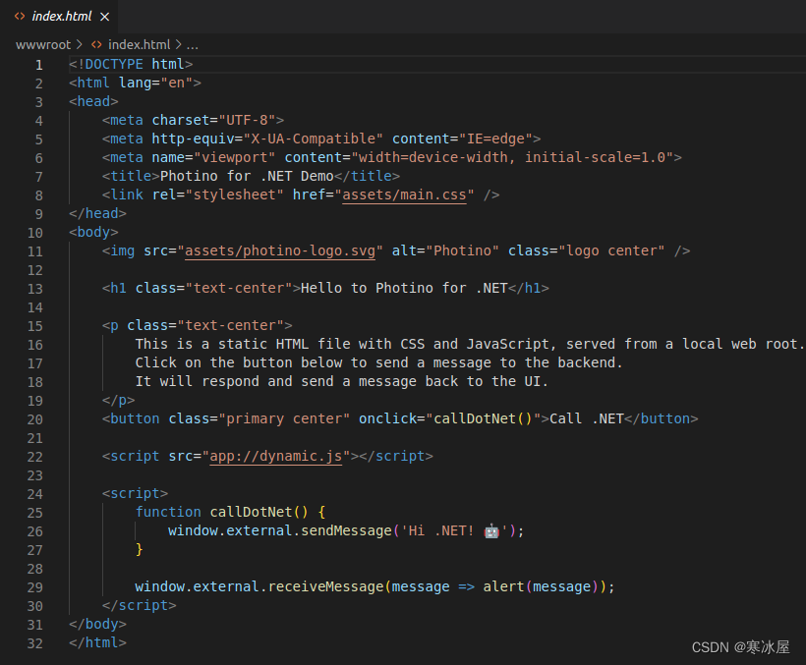806x665 pixels.
Task: Click alert function call on line 29
Action: 503,587
